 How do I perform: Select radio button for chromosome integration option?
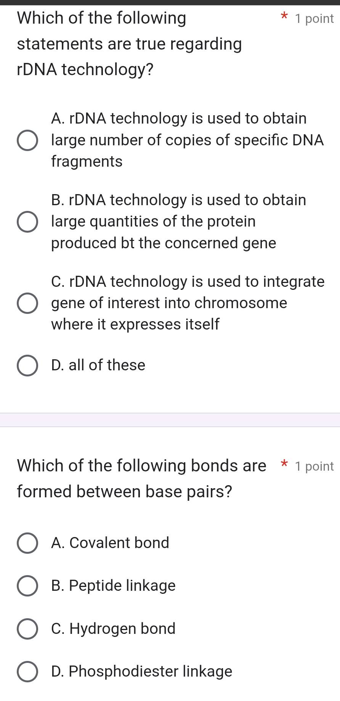(27, 304)
